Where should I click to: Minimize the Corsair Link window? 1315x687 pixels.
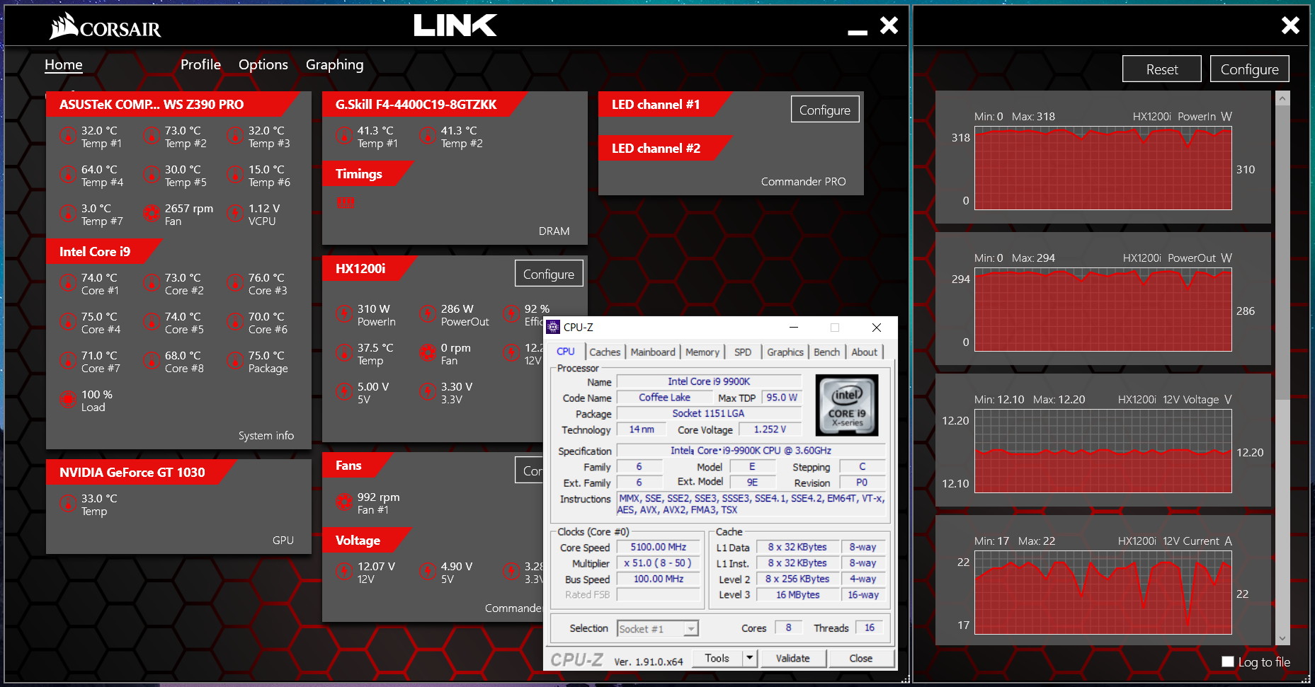(x=858, y=31)
